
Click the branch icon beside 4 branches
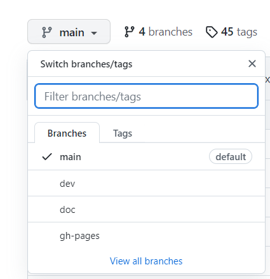point(129,32)
